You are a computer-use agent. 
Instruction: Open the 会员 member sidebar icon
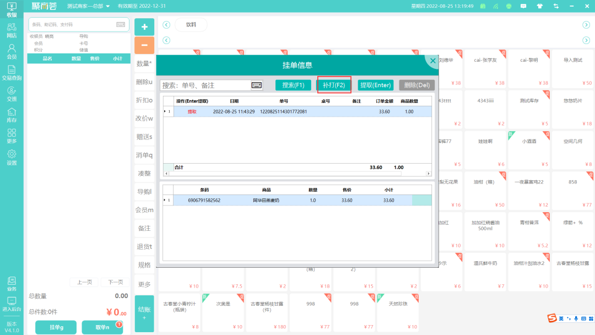point(12,52)
